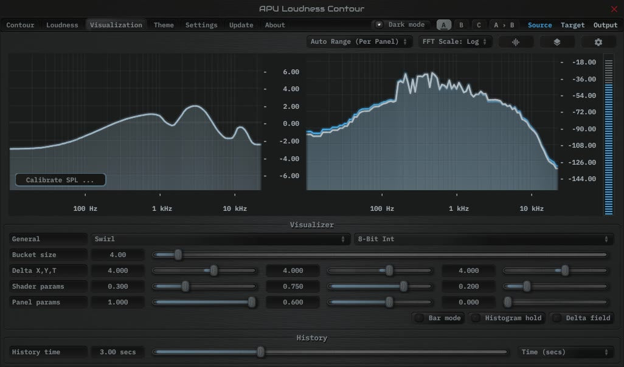The height and width of the screenshot is (367, 624).
Task: Switch to the Contour tab
Action: (x=20, y=25)
